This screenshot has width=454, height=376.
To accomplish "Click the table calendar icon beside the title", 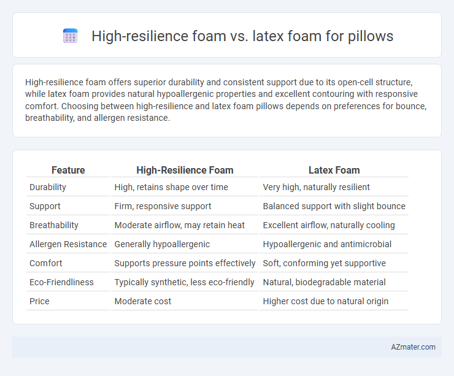I will click(71, 36).
